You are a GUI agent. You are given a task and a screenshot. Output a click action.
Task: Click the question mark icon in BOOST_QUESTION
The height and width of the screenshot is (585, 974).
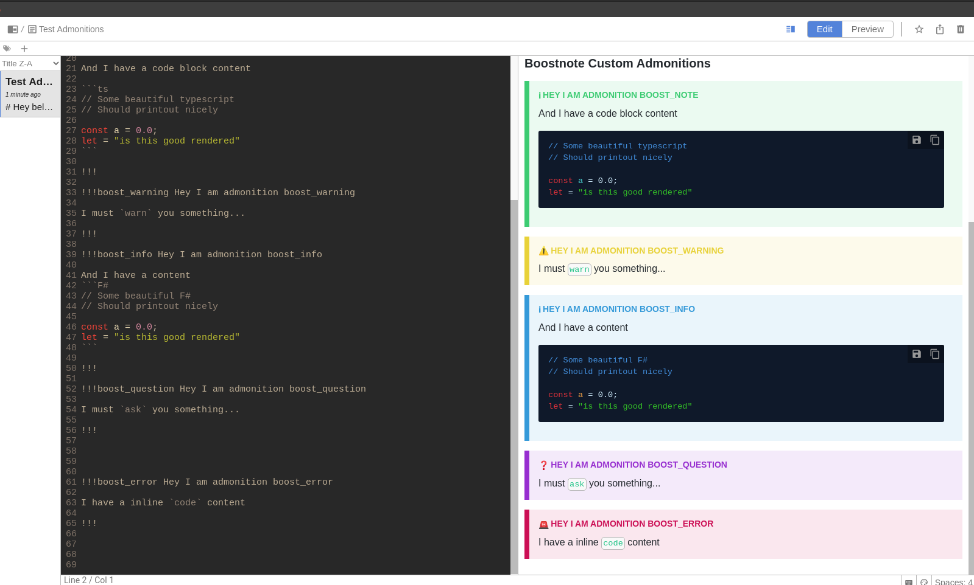[543, 465]
